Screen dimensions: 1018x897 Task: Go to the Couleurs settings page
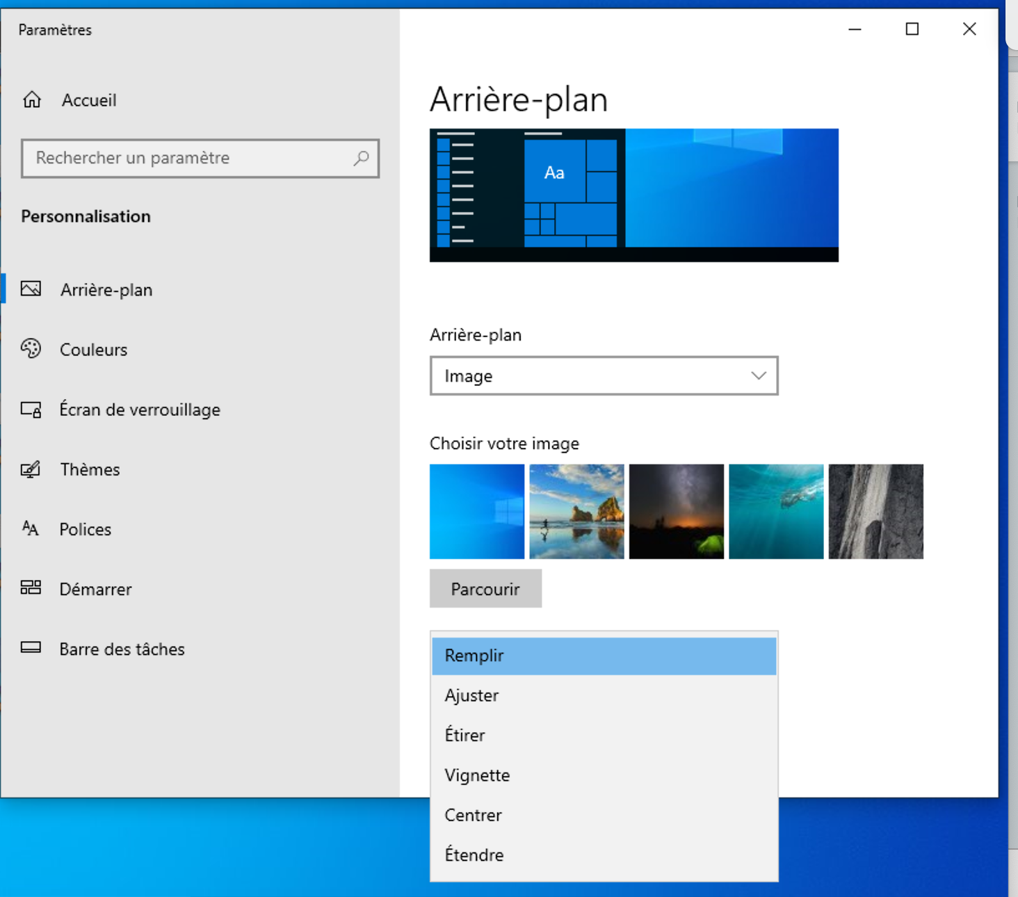(x=200, y=349)
